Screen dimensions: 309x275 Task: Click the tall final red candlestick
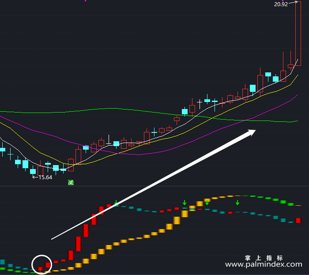tap(298, 34)
